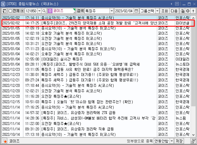Image resolution: width=197 pixels, height=145 pixels.
Task: Click the 파이낸셜 source cell
Action: [182, 23]
